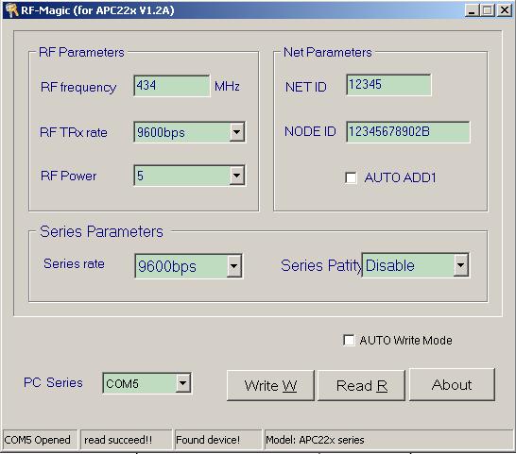Close the RF-Magic window
The height and width of the screenshot is (454, 516).
pyautogui.click(x=504, y=10)
